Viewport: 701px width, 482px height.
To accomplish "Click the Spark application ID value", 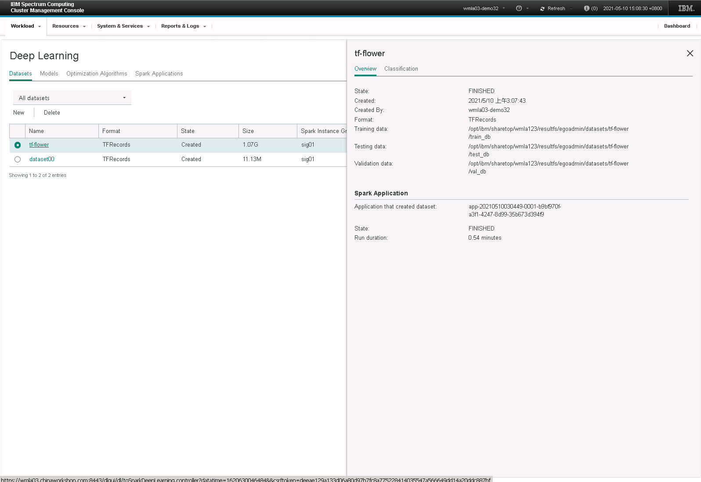I will click(x=515, y=211).
